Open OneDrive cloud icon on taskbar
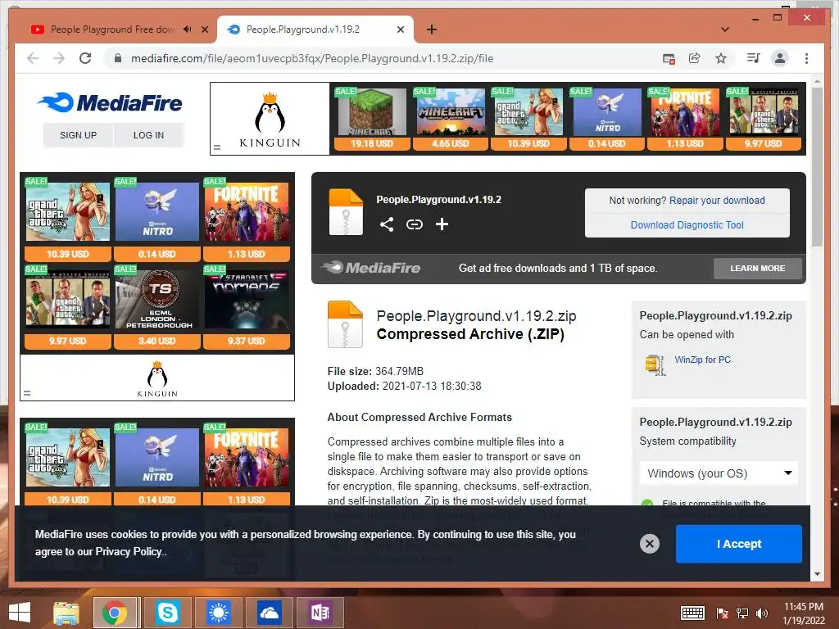The height and width of the screenshot is (629, 839). (x=269, y=613)
